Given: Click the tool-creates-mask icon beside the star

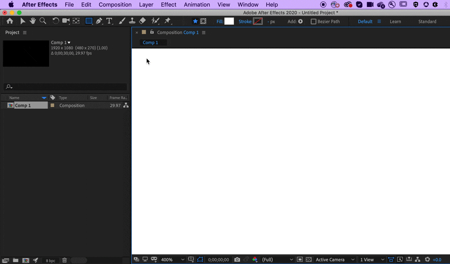Looking at the screenshot, I should (x=203, y=21).
